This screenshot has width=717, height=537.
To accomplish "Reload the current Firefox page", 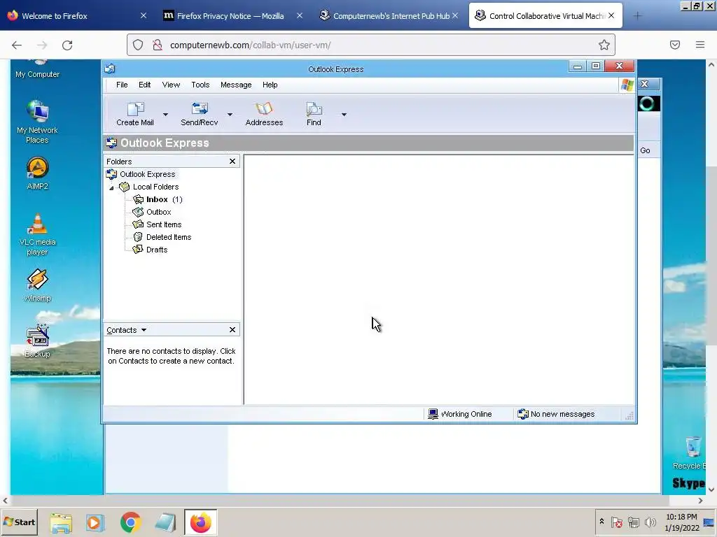I will tap(67, 45).
